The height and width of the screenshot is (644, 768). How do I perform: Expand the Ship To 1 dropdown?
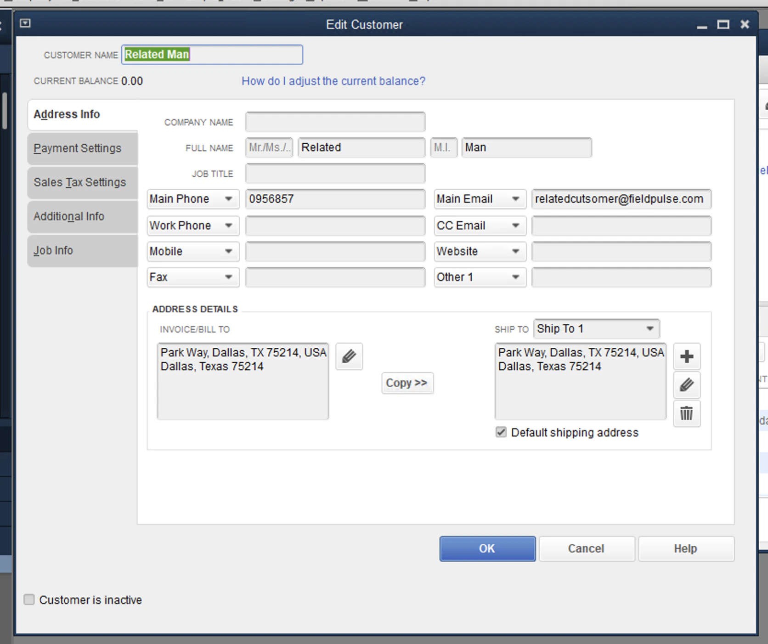click(x=597, y=328)
